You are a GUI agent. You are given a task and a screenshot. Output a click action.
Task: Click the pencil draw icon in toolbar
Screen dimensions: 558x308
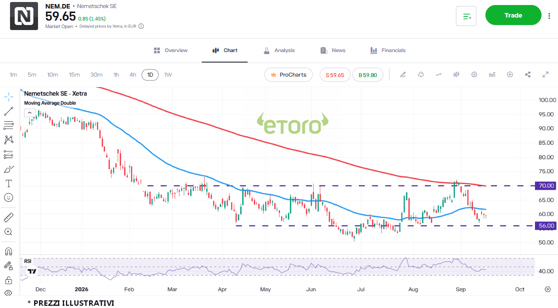point(403,75)
